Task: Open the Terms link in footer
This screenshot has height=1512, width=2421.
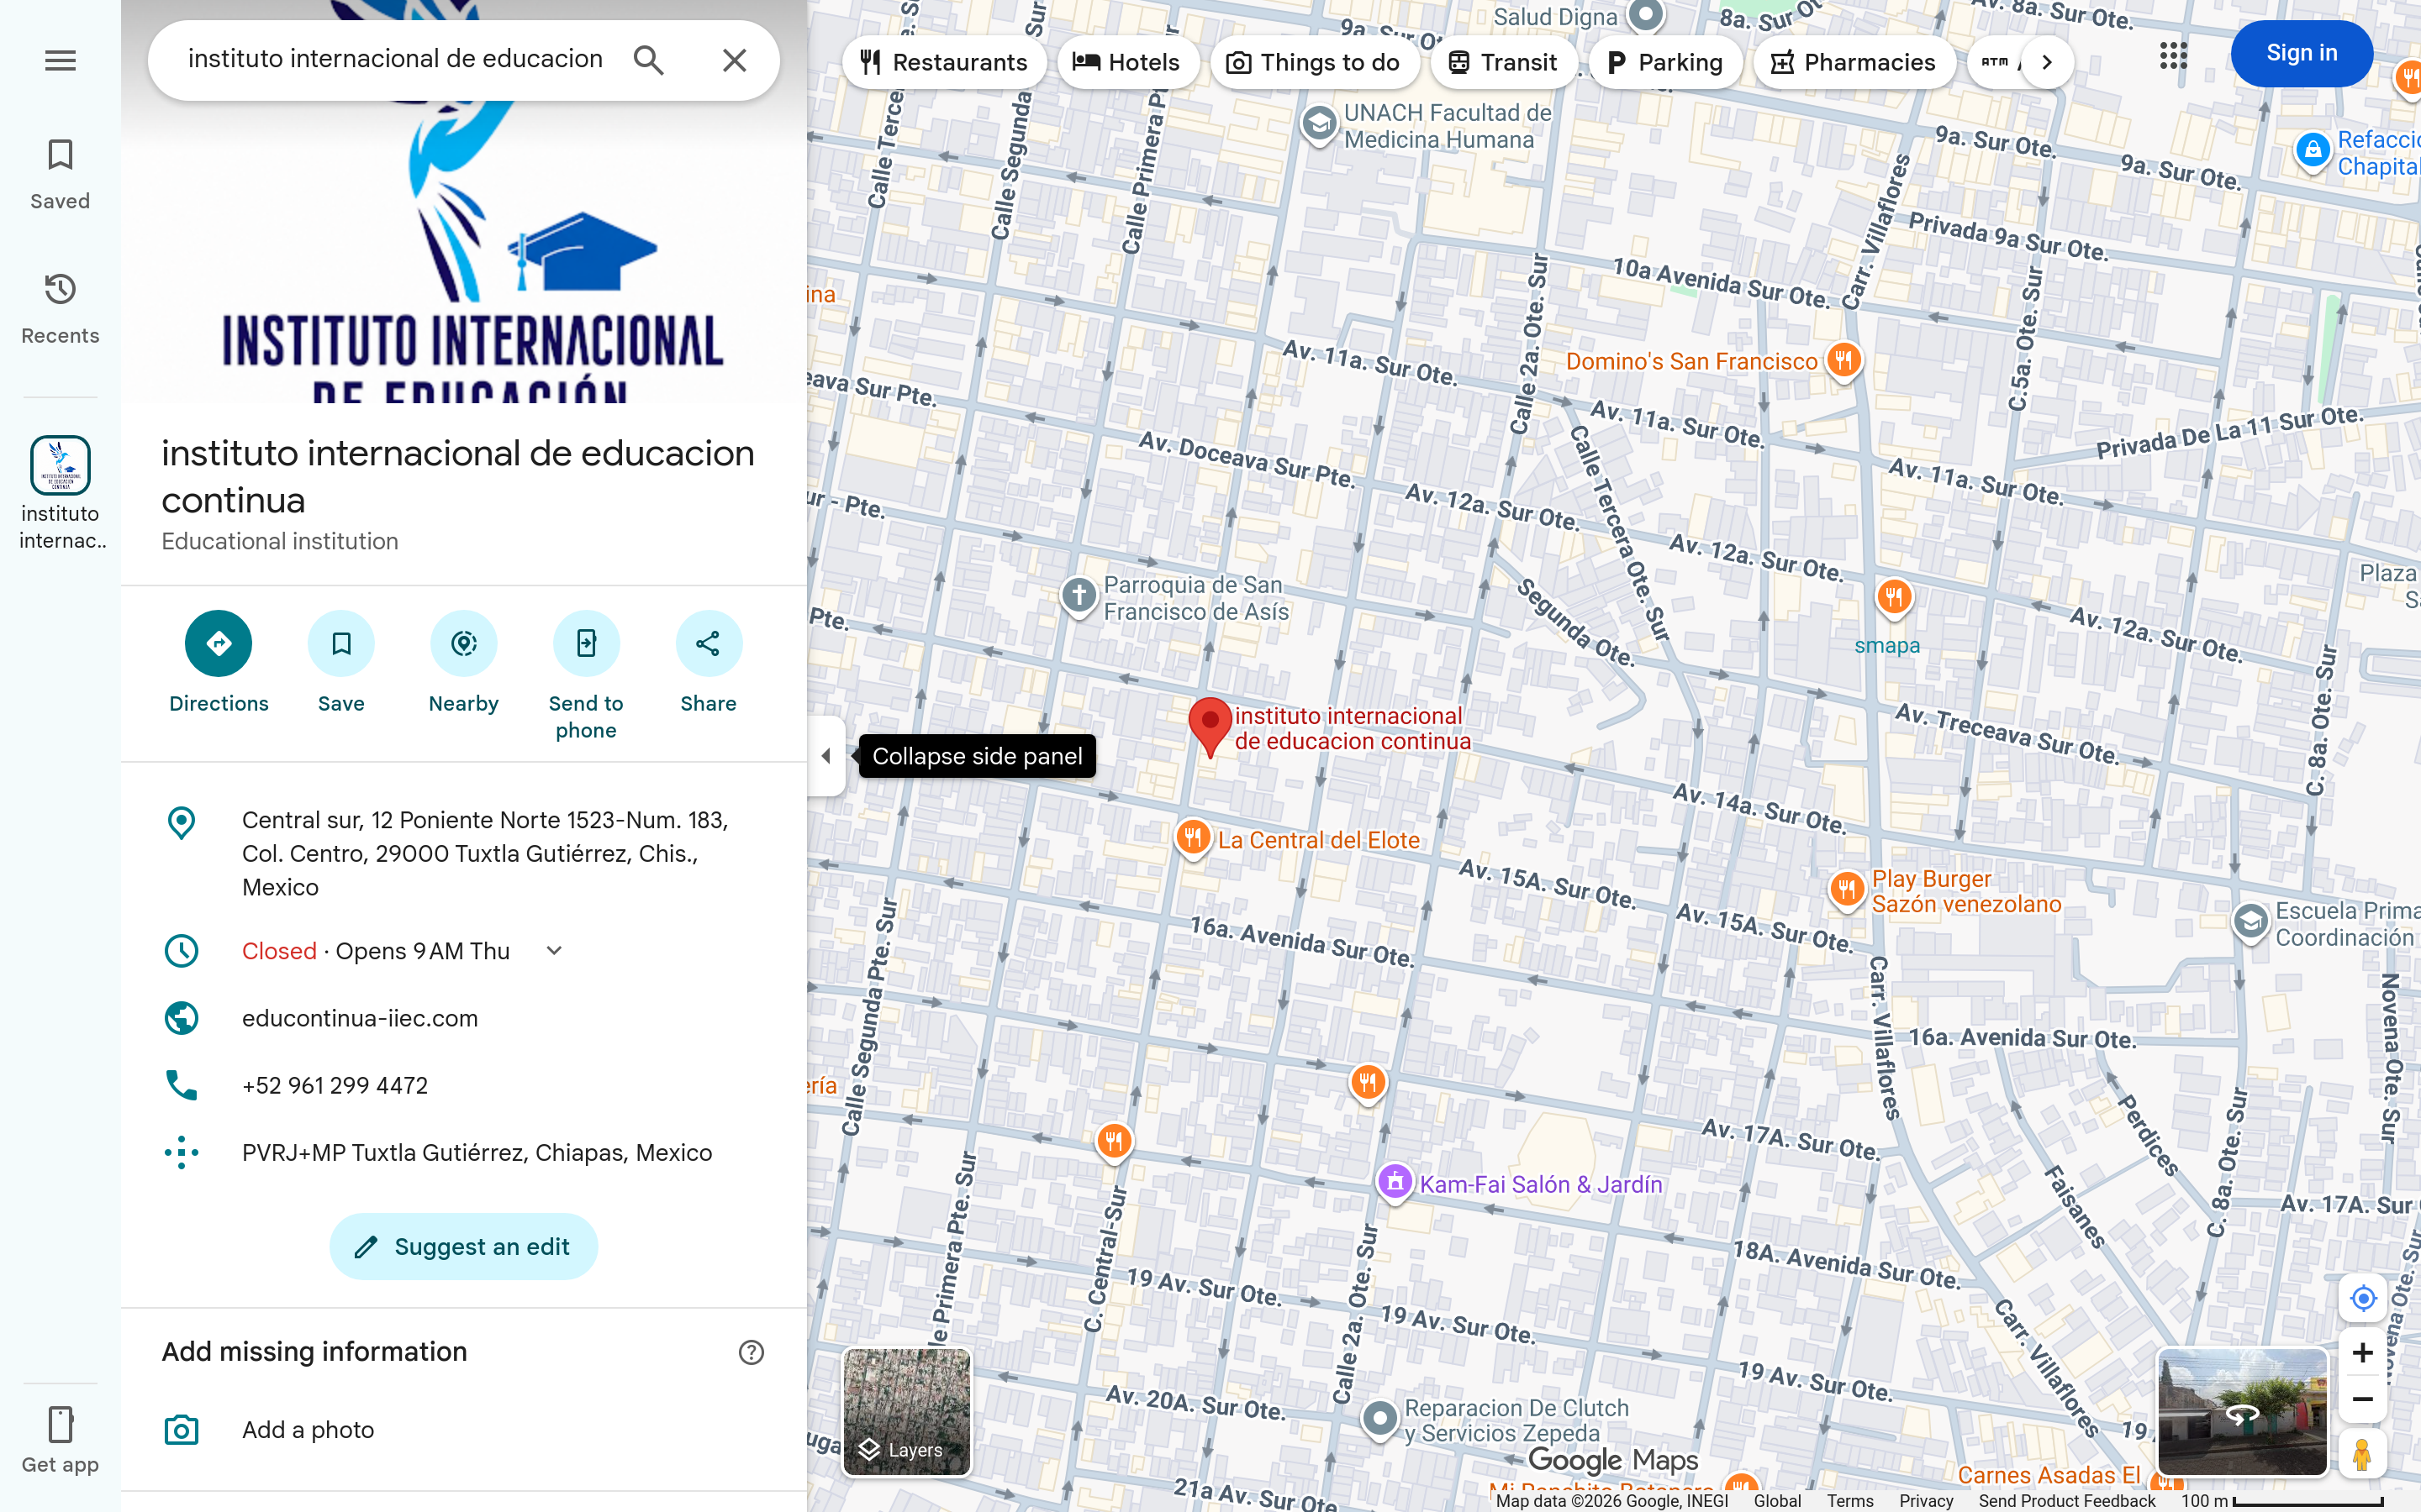Action: [x=1849, y=1500]
